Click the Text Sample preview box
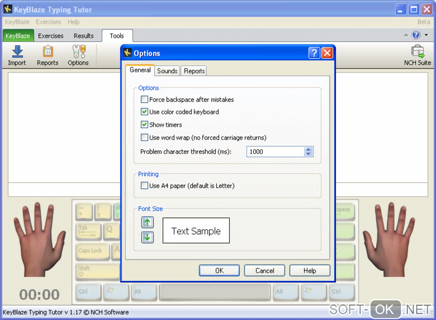436x320 pixels. [196, 231]
